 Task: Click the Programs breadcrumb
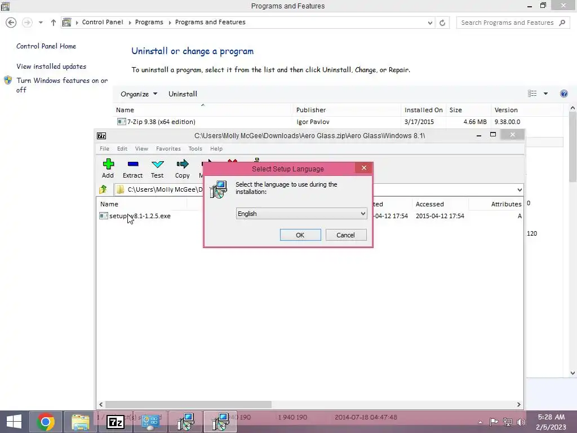(149, 22)
